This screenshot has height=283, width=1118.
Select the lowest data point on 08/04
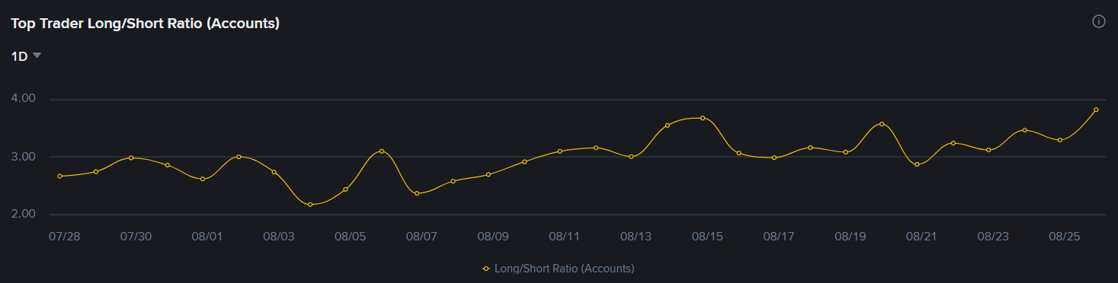[310, 205]
